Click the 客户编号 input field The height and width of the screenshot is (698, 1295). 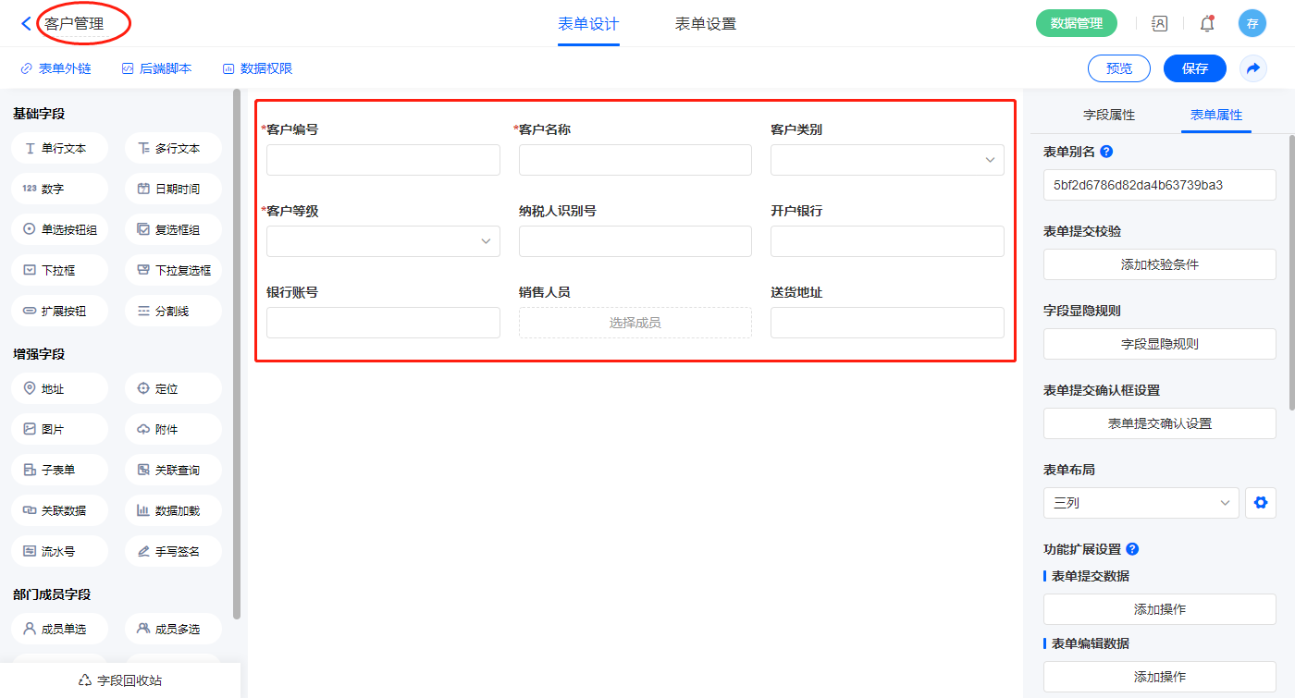coord(383,160)
